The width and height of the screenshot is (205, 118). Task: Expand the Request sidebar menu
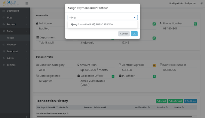click(x=15, y=24)
